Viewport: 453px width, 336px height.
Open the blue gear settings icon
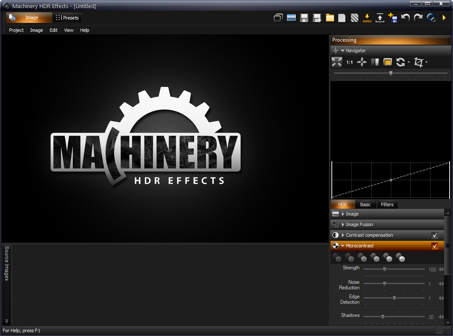click(431, 18)
